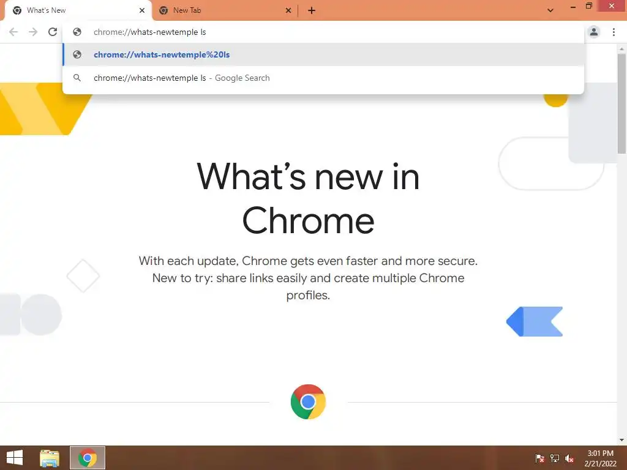Close the New Tab tab
Viewport: 627px width, 470px height.
(x=288, y=10)
